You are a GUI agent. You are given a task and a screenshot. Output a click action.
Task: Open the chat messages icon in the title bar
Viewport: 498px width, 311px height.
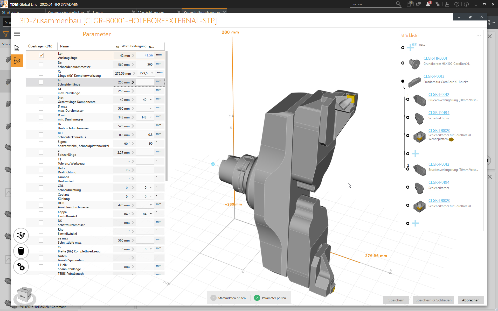click(x=418, y=4)
